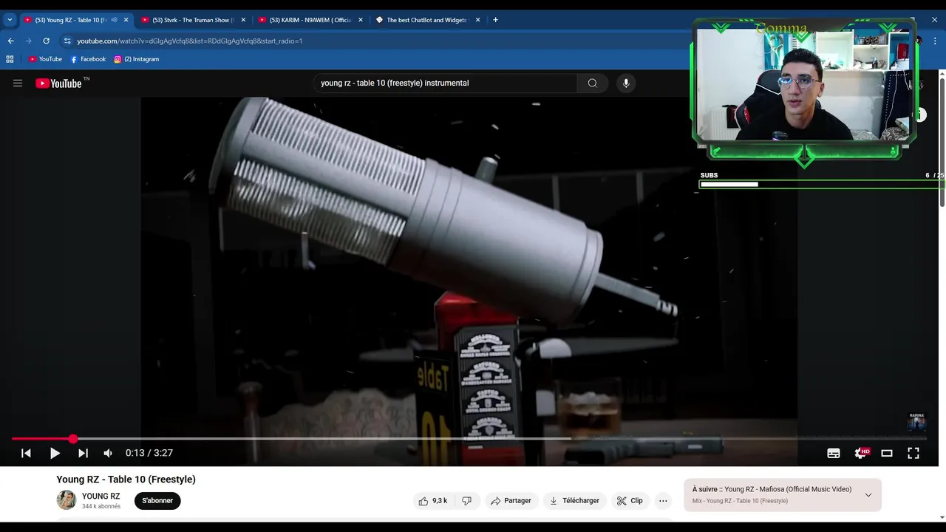This screenshot has width=946, height=532.
Task: Go forward in browser history
Action: (29, 41)
